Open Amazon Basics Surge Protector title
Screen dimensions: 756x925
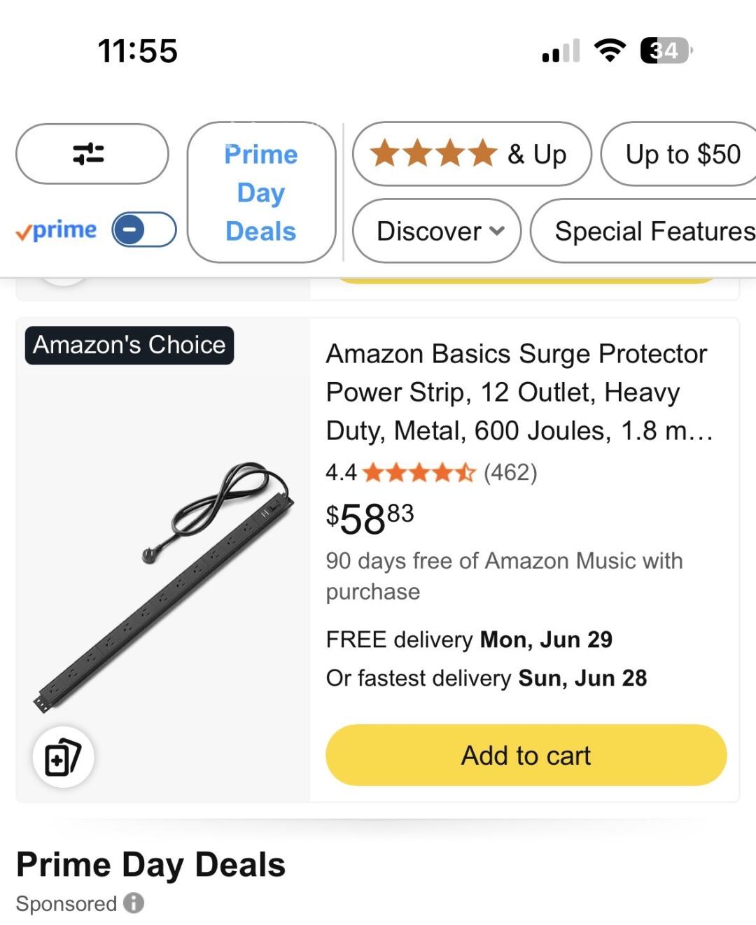pos(519,392)
